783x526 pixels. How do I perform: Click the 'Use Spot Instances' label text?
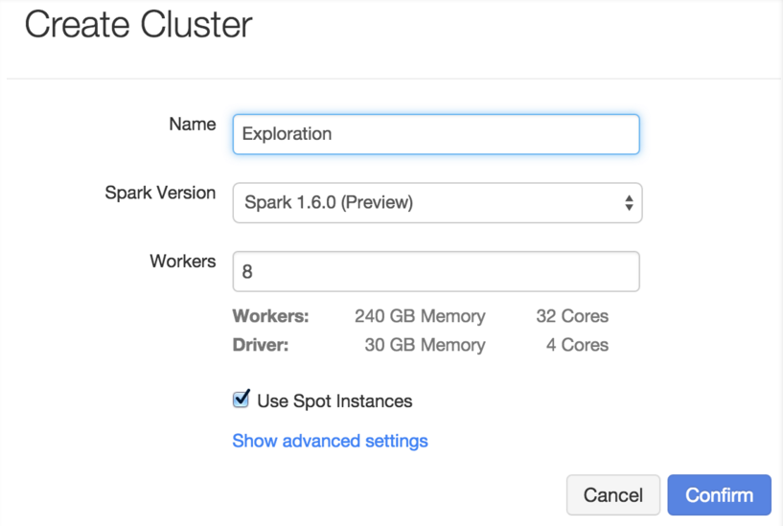pyautogui.click(x=334, y=401)
